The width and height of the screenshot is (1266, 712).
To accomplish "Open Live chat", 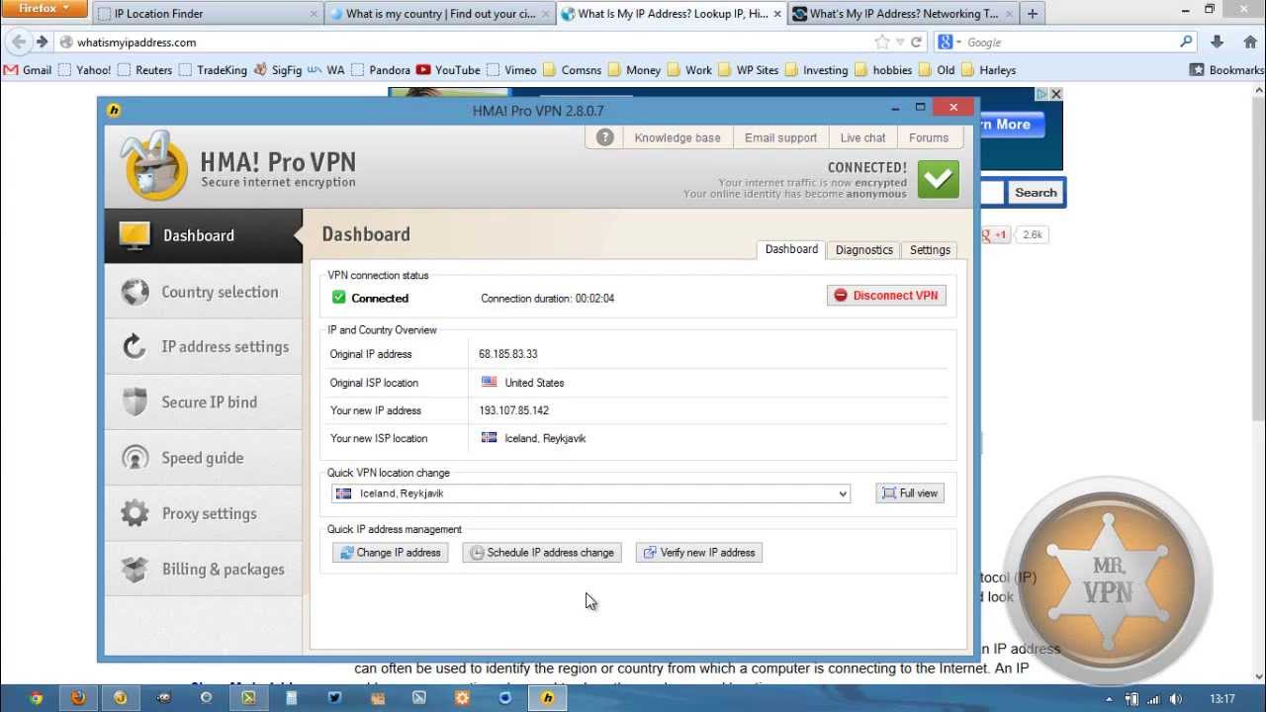I will coord(862,137).
